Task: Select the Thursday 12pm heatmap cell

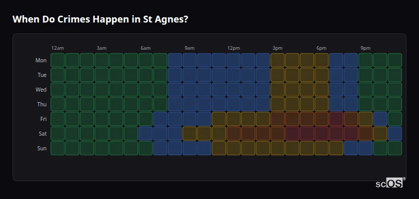Action: [234, 104]
